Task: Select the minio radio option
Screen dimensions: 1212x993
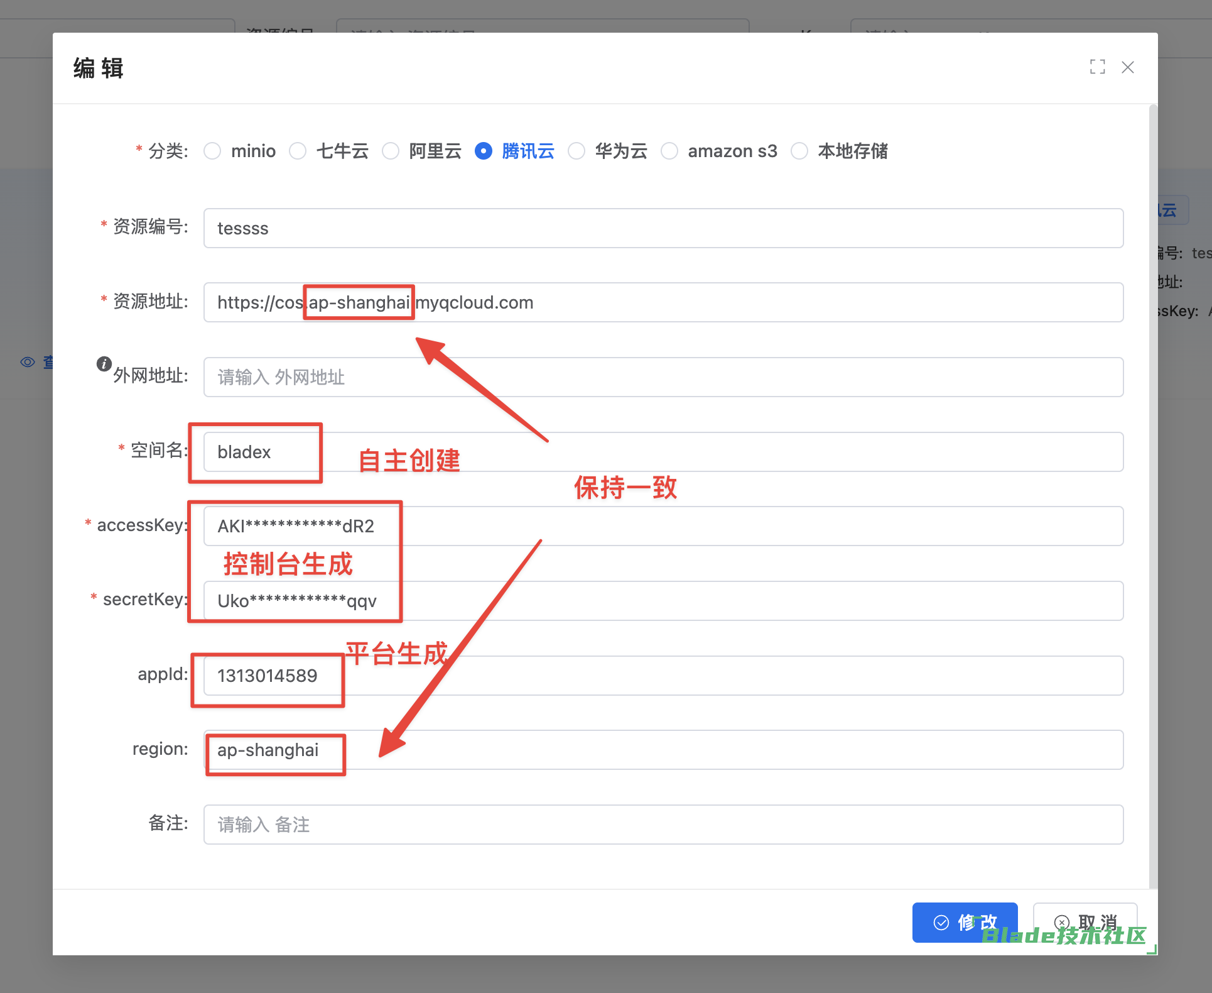Action: [x=212, y=151]
